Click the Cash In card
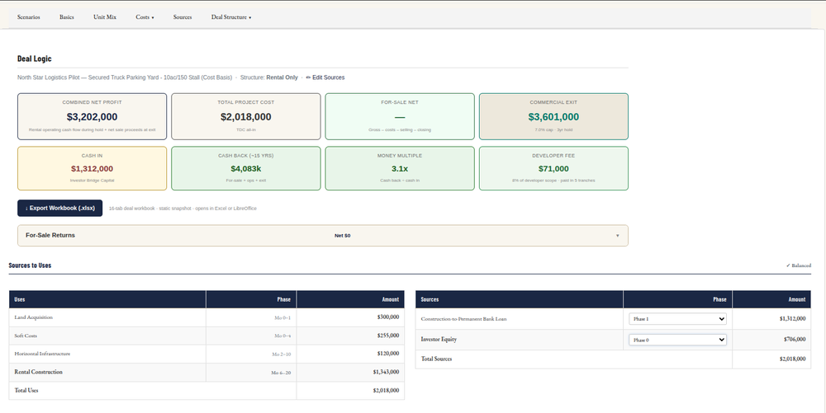 [x=93, y=168]
